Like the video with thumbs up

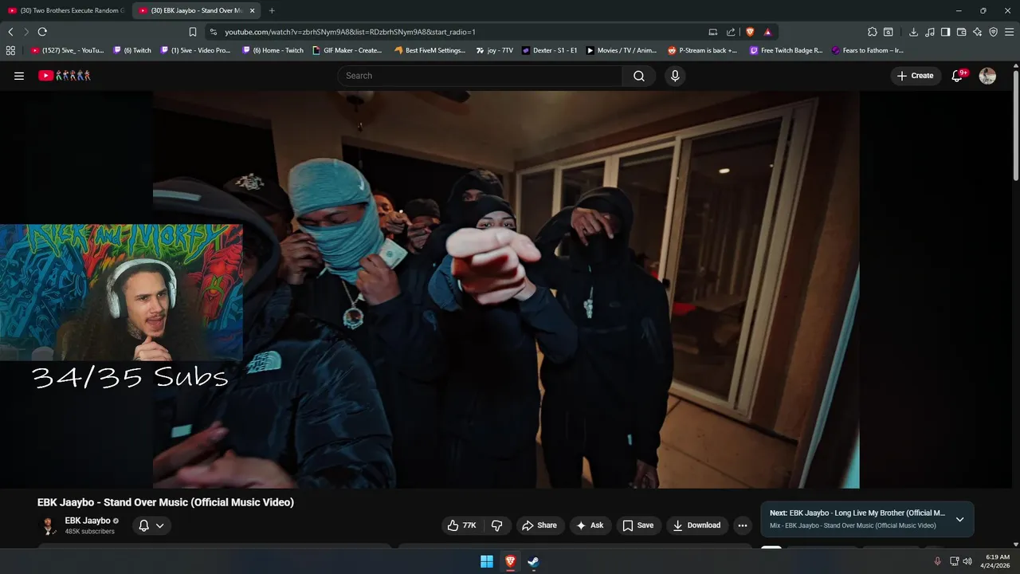pos(461,525)
